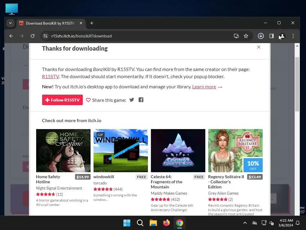Open the Celeste 64 game thumbnail

click(x=178, y=151)
